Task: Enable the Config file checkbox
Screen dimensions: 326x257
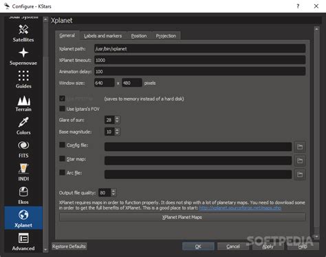Action: coord(62,145)
